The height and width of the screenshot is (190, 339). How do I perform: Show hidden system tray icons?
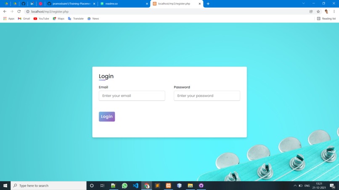pyautogui.click(x=295, y=186)
